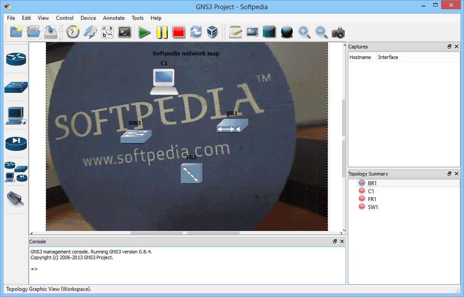Click the Hostname column header in Captures
The width and height of the screenshot is (464, 297).
360,57
